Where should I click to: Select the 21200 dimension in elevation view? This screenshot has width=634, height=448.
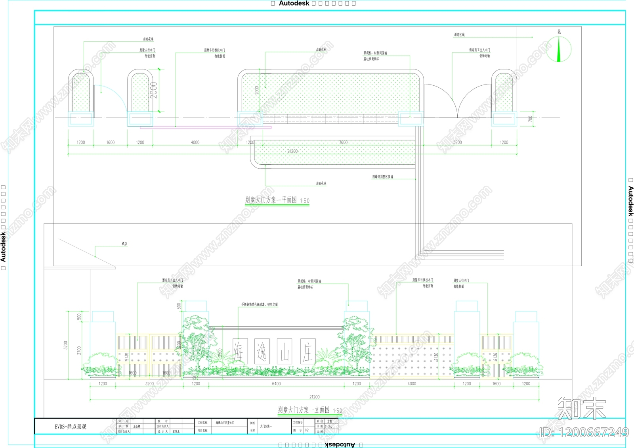click(x=314, y=397)
